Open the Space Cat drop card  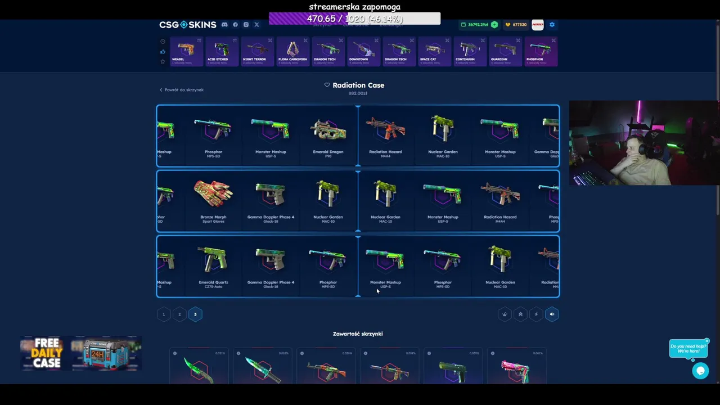tap(434, 52)
